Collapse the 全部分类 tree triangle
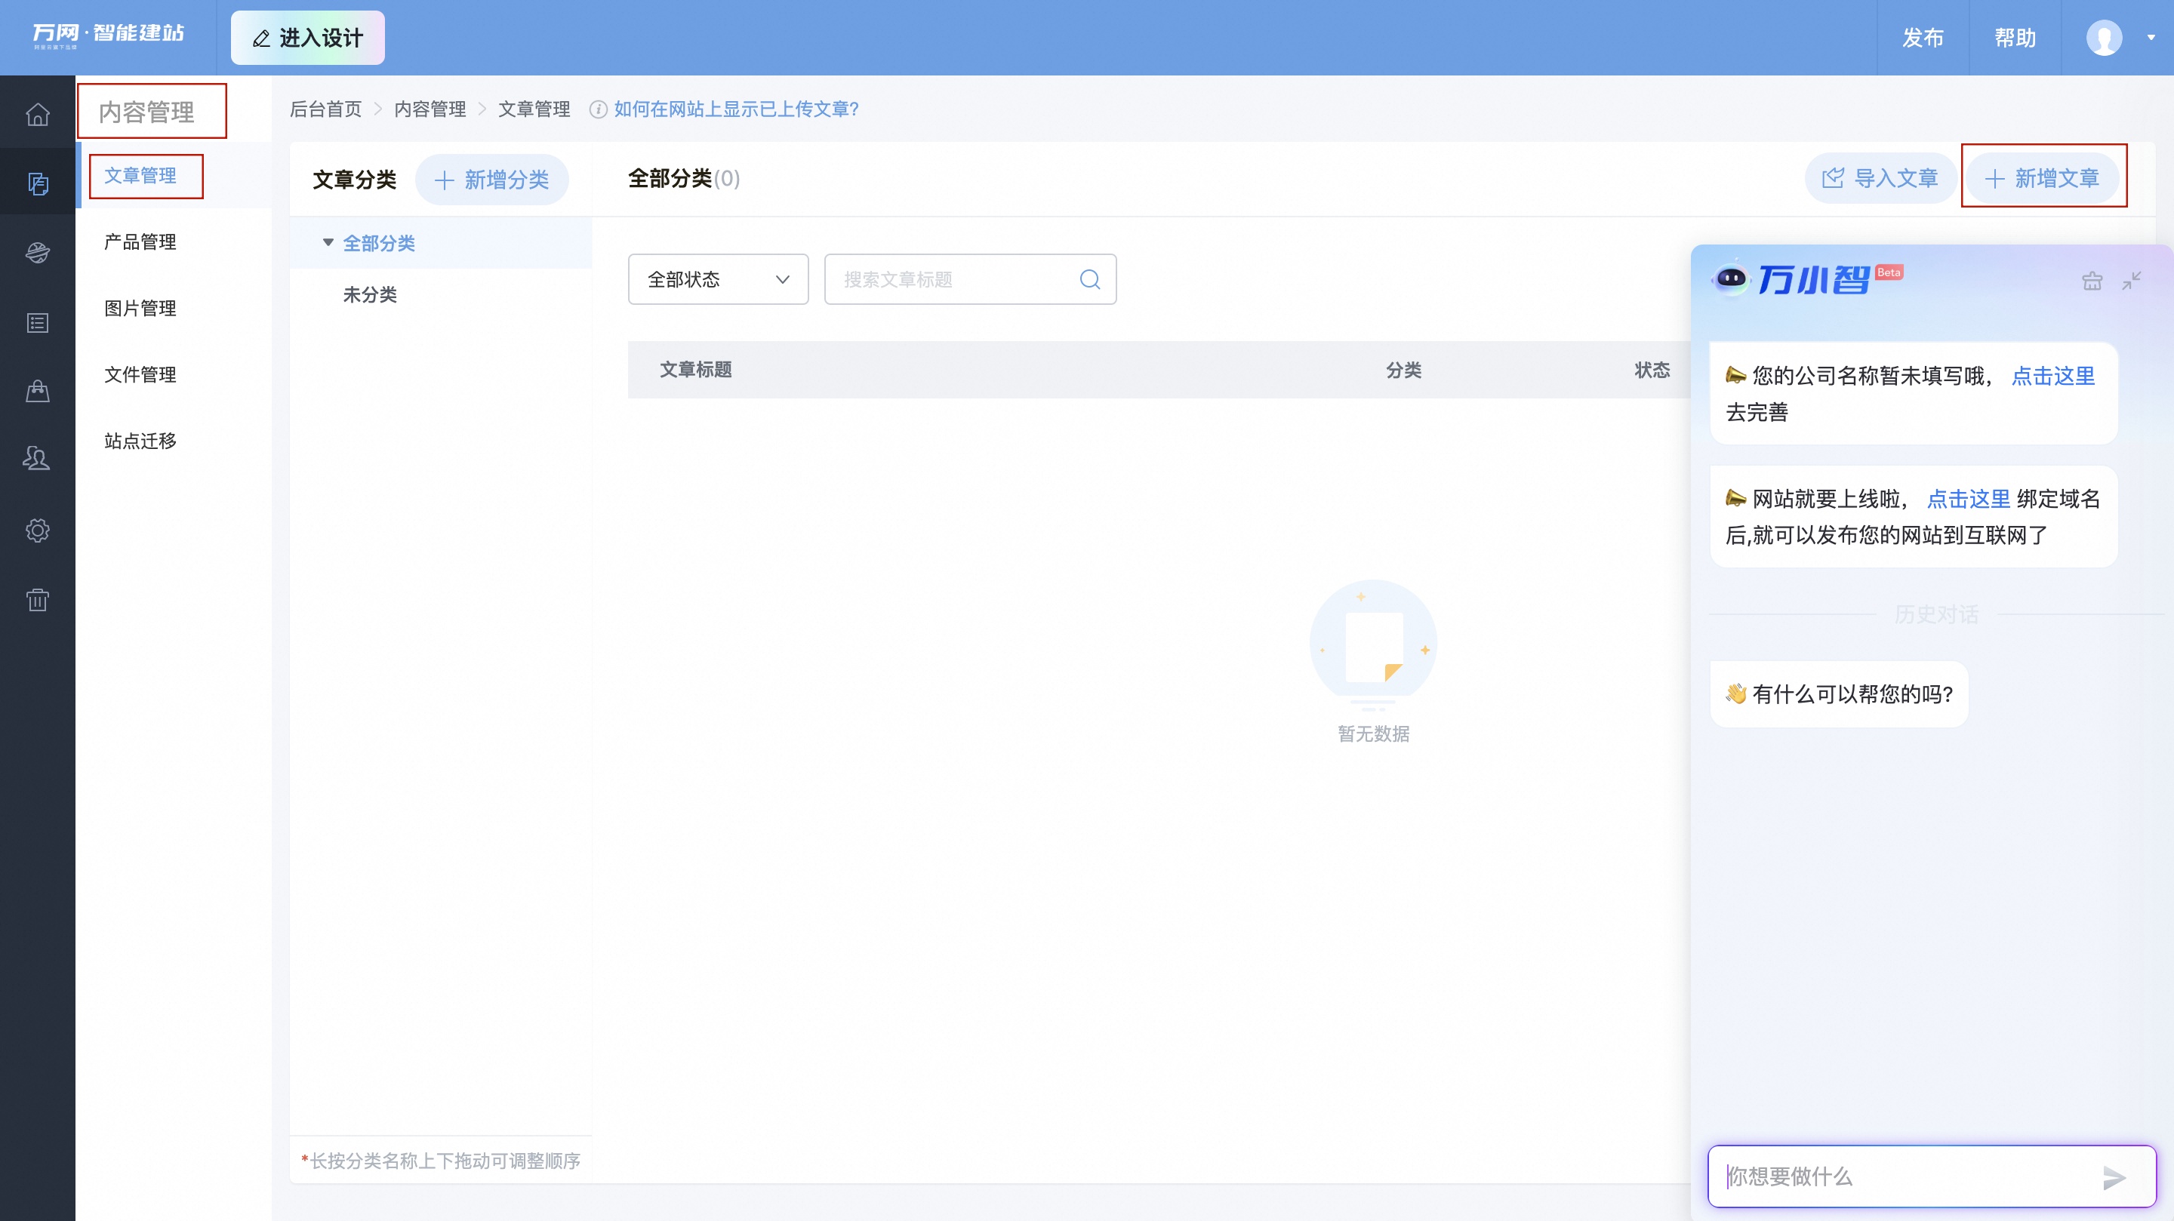The height and width of the screenshot is (1221, 2174). [328, 242]
